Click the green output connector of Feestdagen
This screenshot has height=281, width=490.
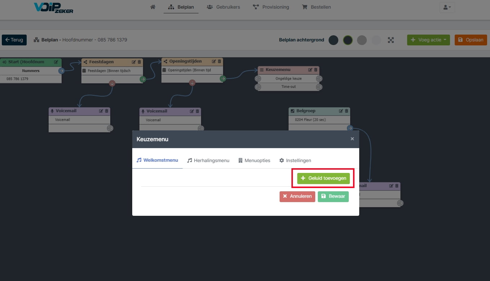coord(143,79)
